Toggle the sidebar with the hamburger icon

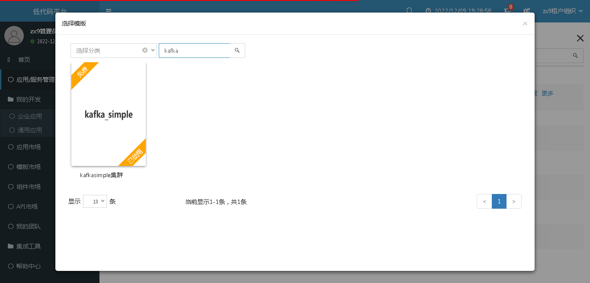pos(109,11)
